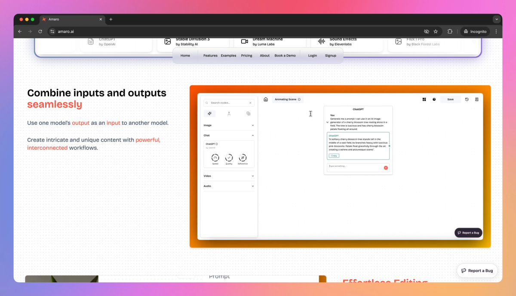516x296 pixels.
Task: Select the Amaro browser tab
Action: point(72,19)
